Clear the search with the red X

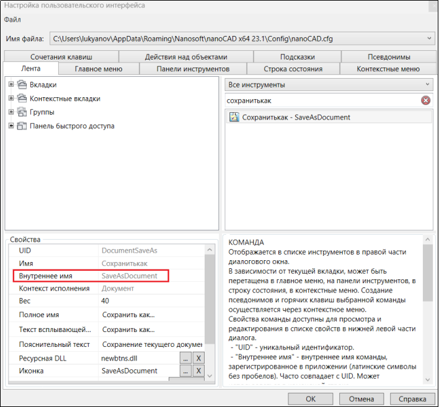(425, 100)
